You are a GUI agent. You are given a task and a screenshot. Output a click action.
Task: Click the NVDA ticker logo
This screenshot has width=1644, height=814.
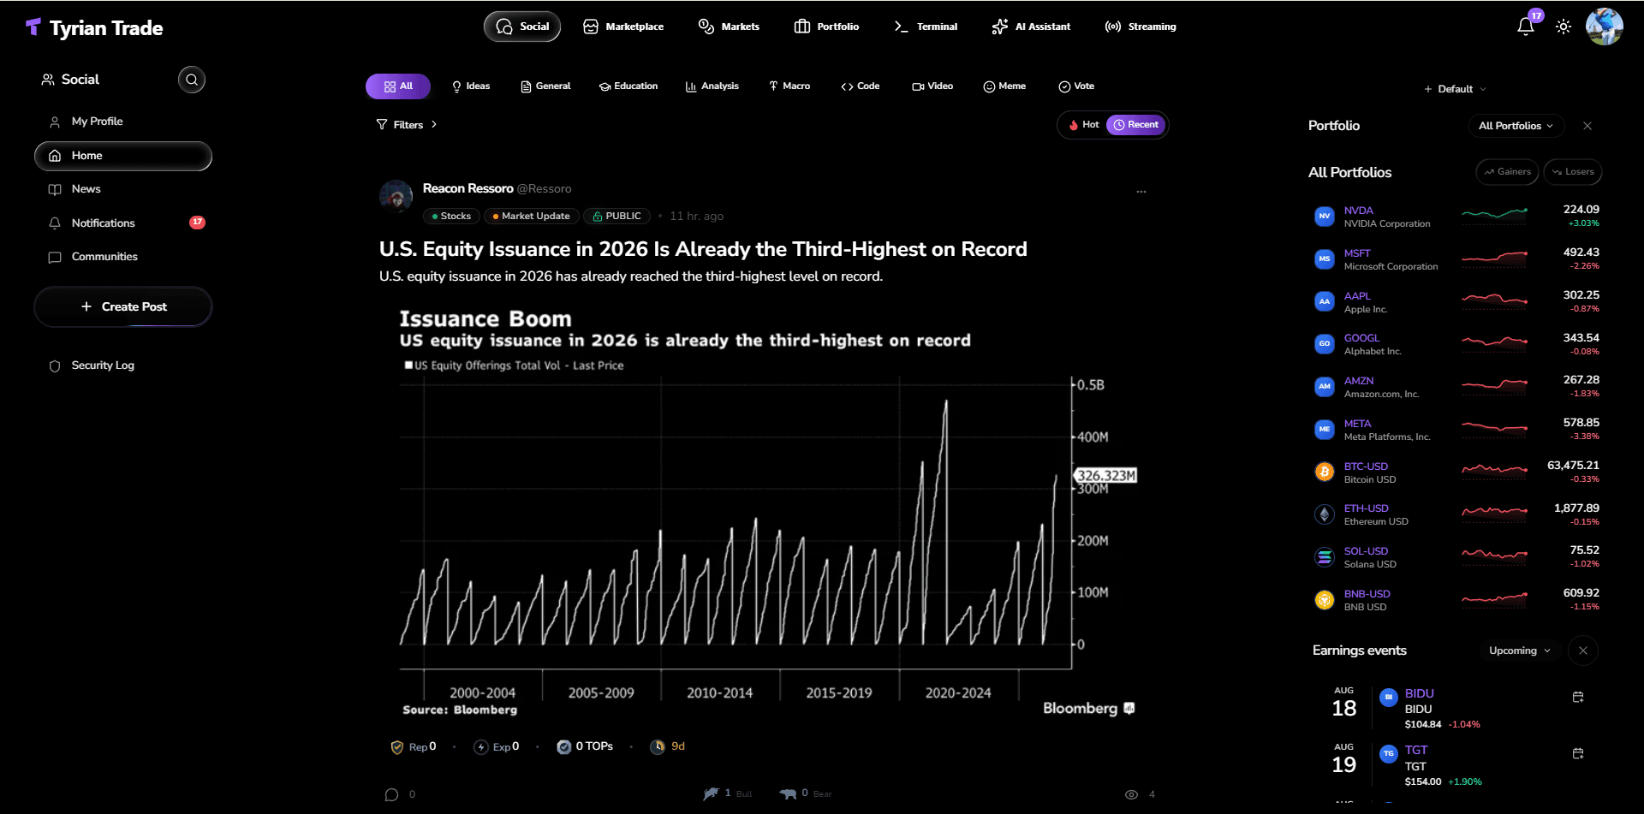pos(1325,217)
